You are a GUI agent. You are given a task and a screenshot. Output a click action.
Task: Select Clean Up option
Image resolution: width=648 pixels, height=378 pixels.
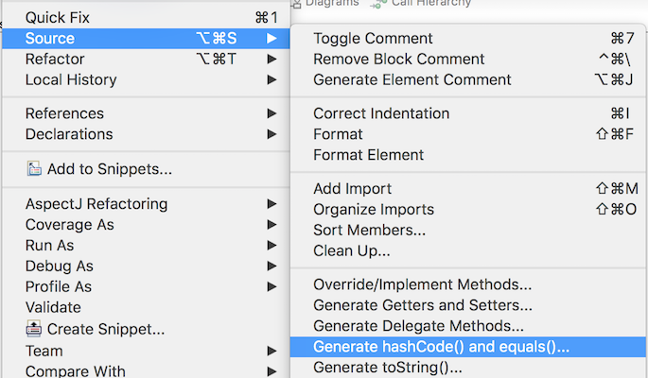point(352,251)
